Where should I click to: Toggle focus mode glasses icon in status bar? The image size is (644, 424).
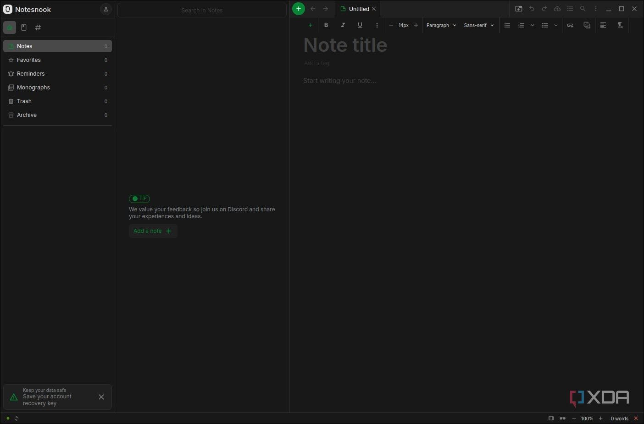(562, 418)
